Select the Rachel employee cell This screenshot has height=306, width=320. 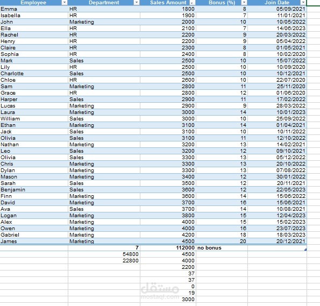click(34, 35)
